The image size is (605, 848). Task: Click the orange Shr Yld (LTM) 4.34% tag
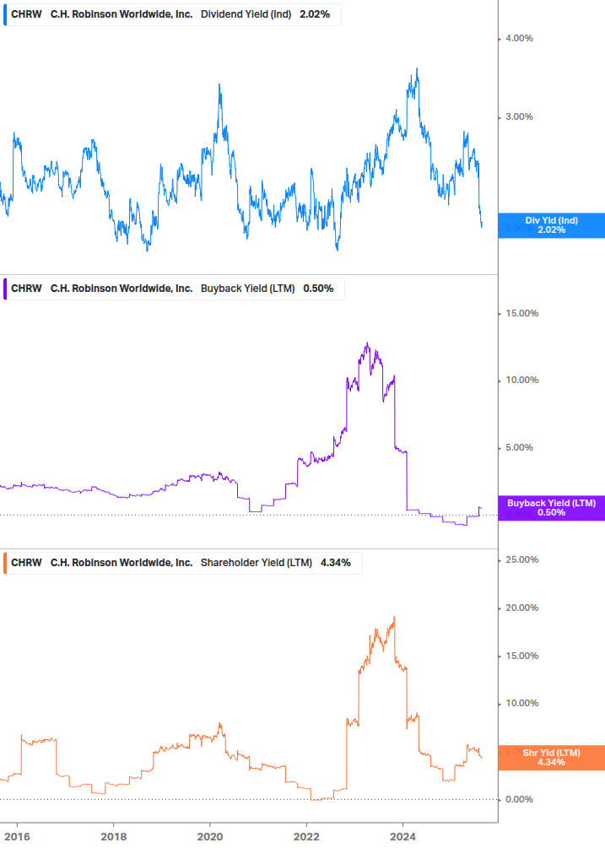[552, 758]
